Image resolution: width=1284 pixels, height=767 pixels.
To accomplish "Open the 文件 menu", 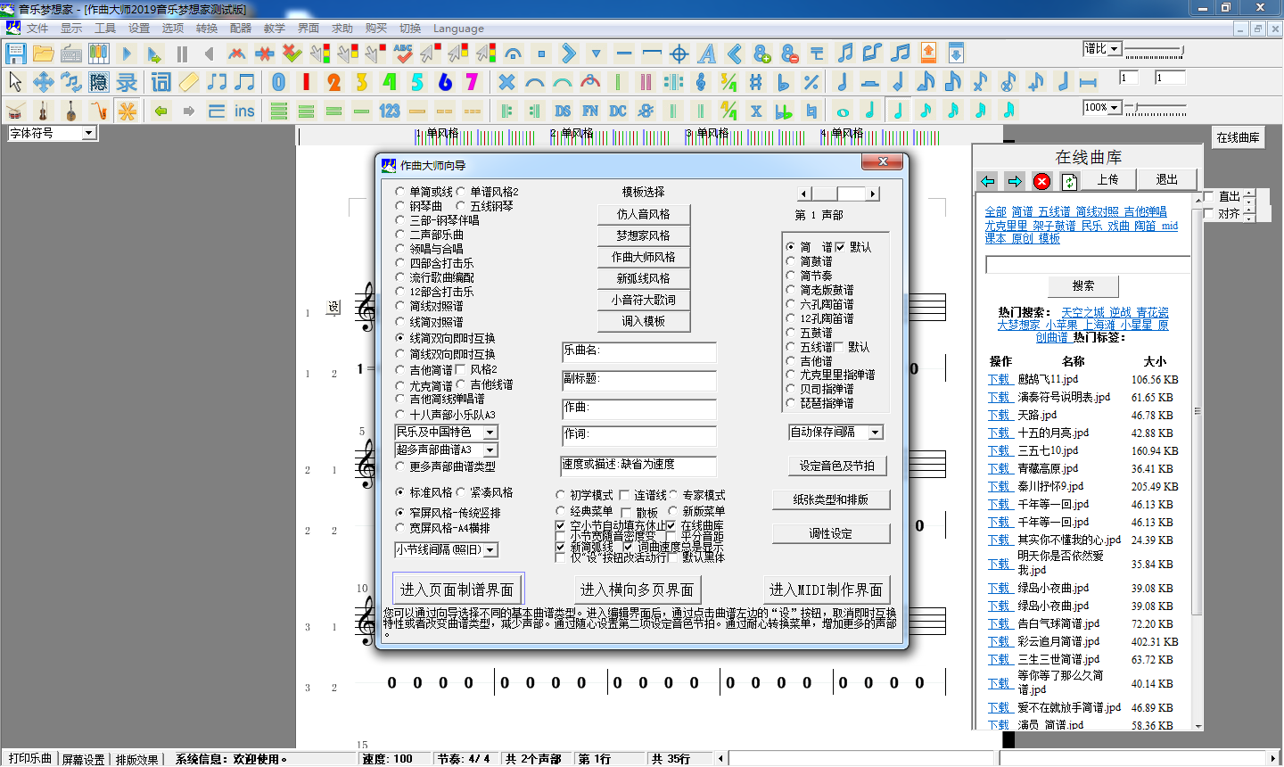I will click(x=37, y=29).
